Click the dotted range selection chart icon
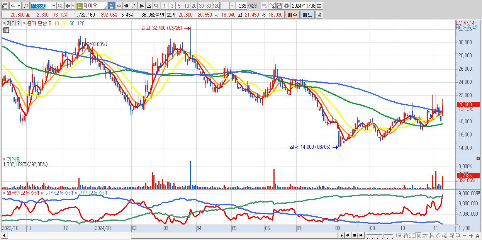The width and height of the screenshot is (482, 240). pyautogui.click(x=412, y=235)
